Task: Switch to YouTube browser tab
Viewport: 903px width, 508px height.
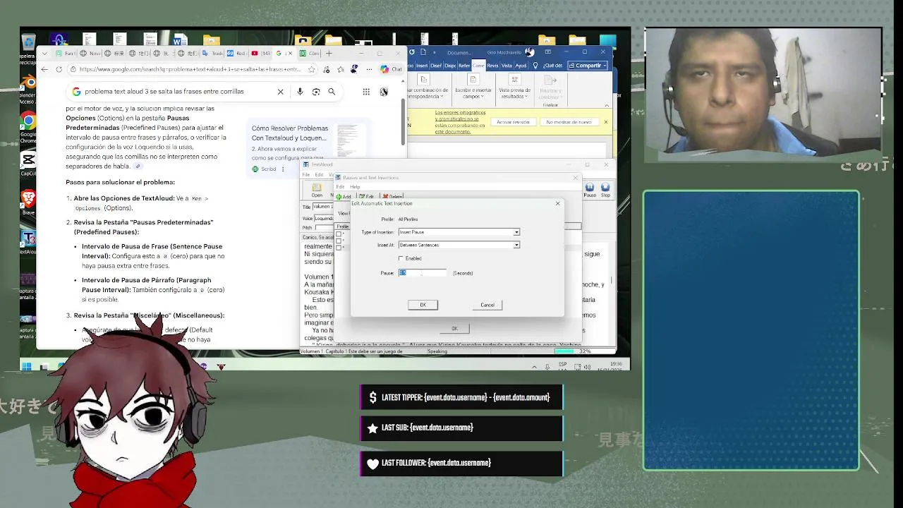Action: click(260, 53)
